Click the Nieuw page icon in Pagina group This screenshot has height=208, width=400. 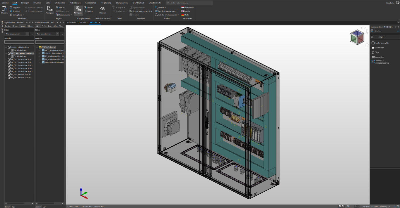(57, 7)
